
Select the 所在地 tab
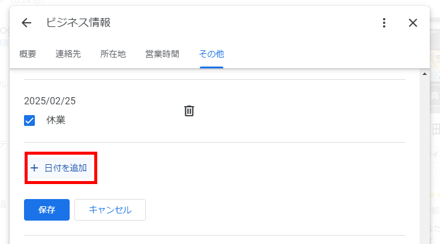click(113, 54)
